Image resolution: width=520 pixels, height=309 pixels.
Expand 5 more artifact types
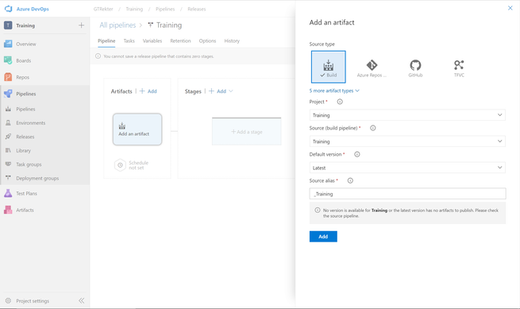(334, 91)
